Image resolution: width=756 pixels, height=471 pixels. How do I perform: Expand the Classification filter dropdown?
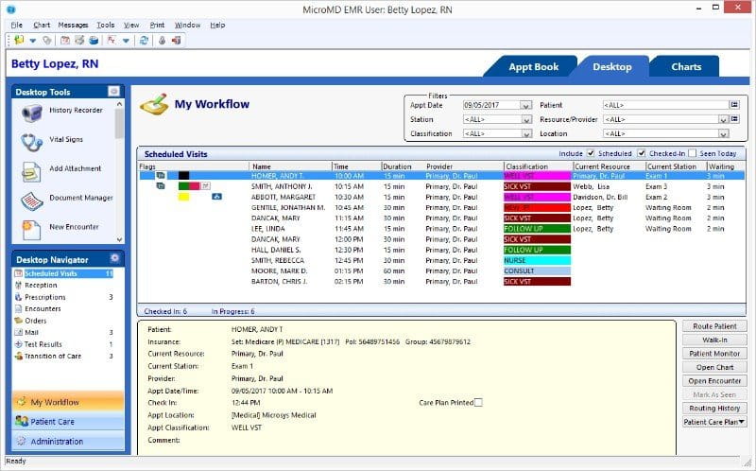[526, 133]
